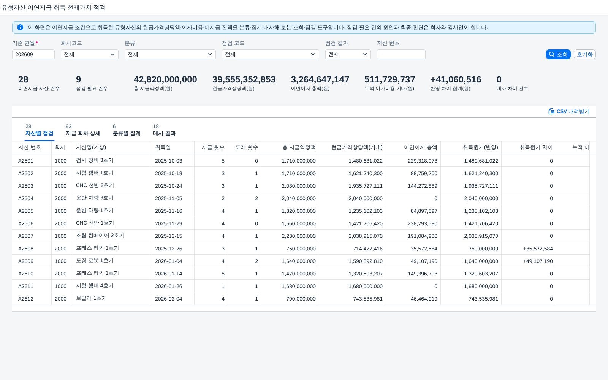Click the 초기화 reset button
Screen dimensions: 608x380
585,54
